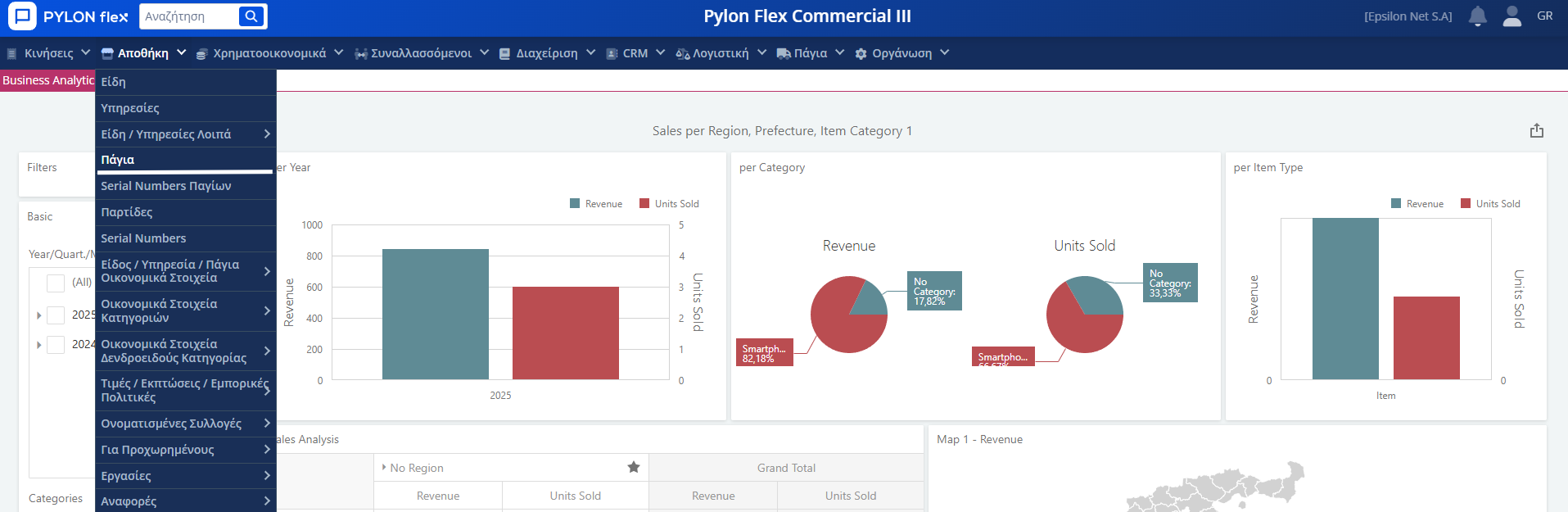The image size is (1568, 512).
Task: Click the search magnifier button
Action: pyautogui.click(x=251, y=16)
